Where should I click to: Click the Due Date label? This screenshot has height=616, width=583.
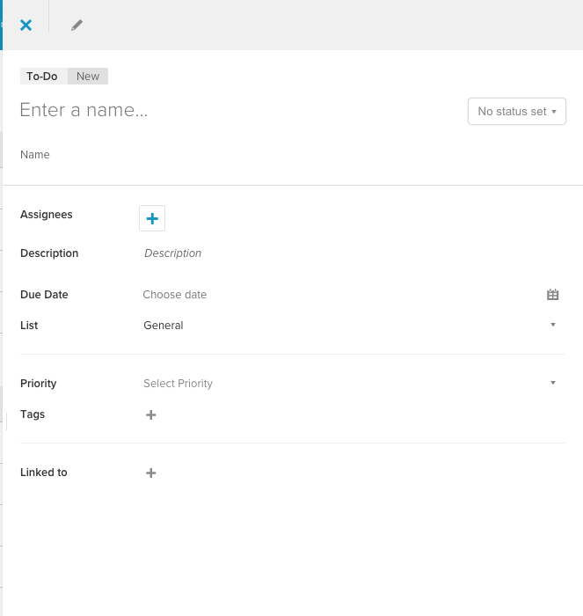[44, 295]
